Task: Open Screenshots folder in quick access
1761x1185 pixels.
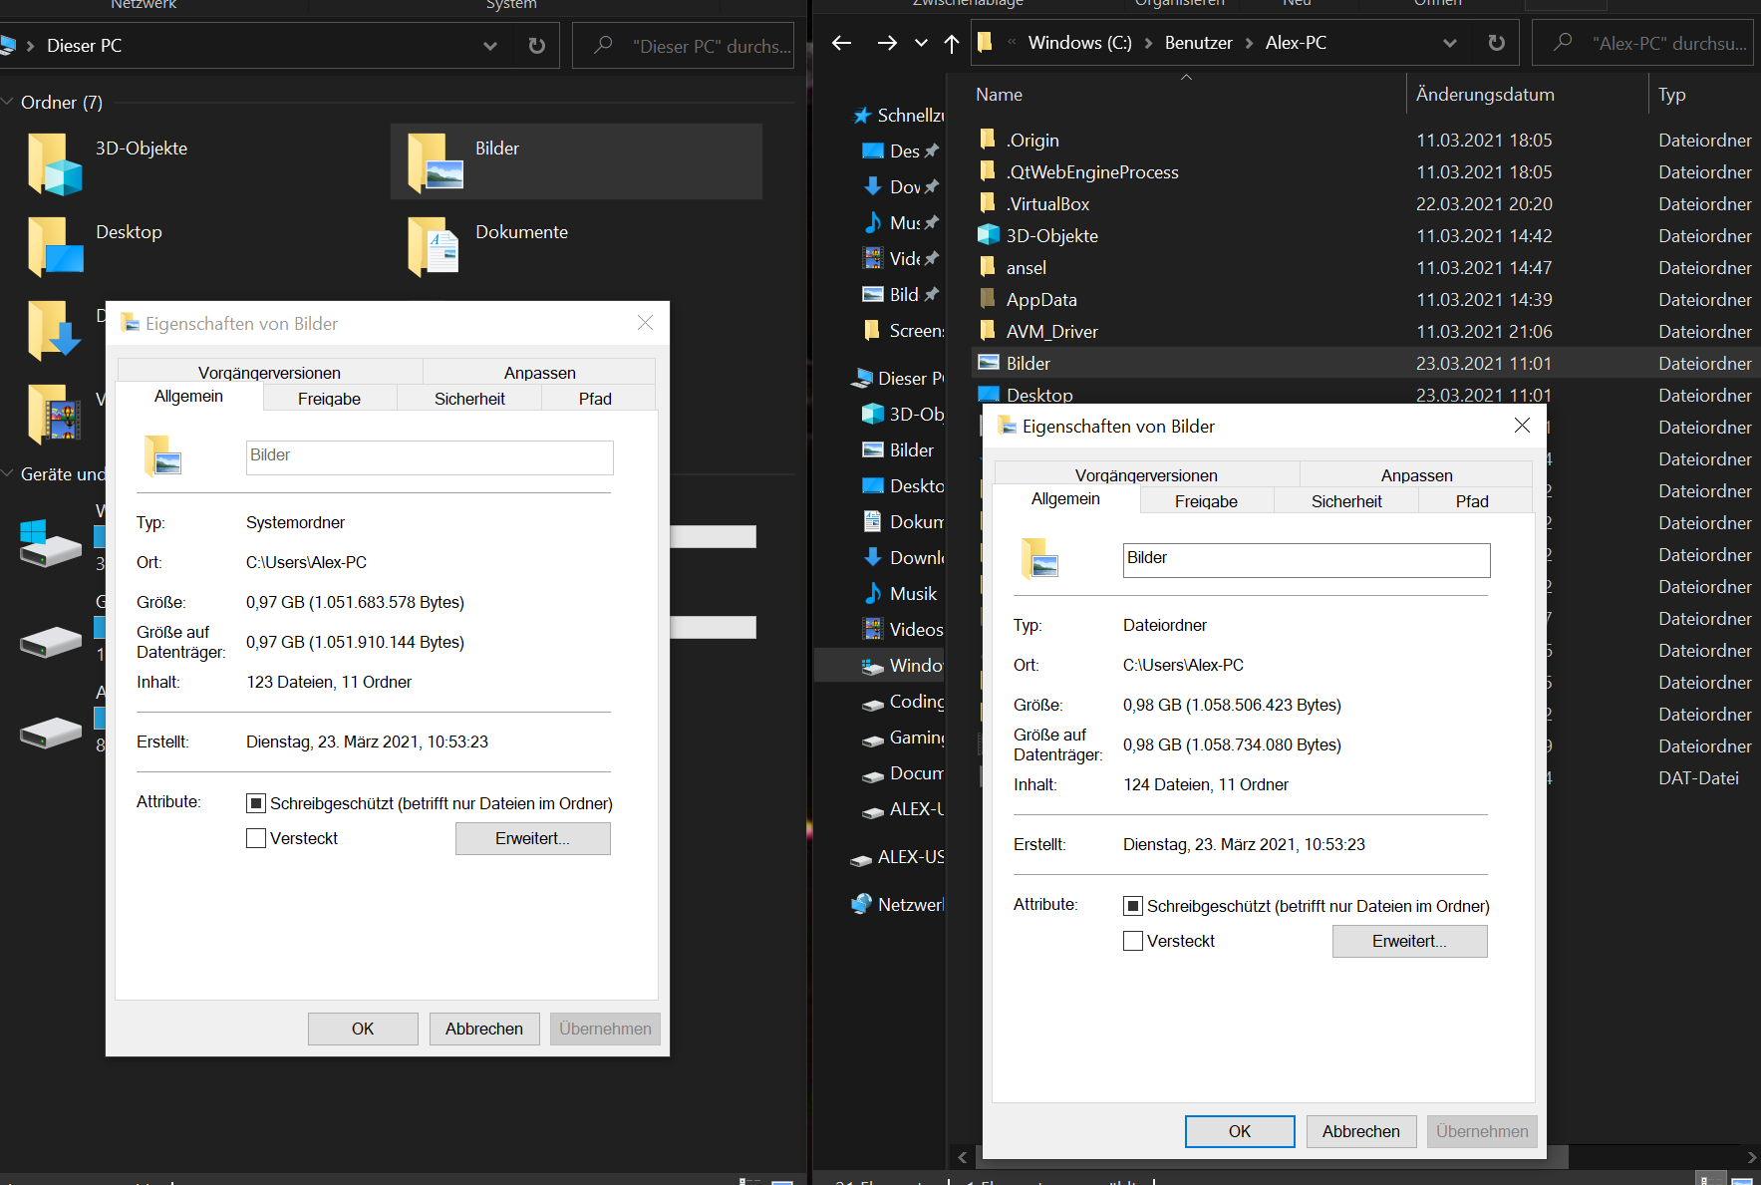Action: [x=902, y=331]
